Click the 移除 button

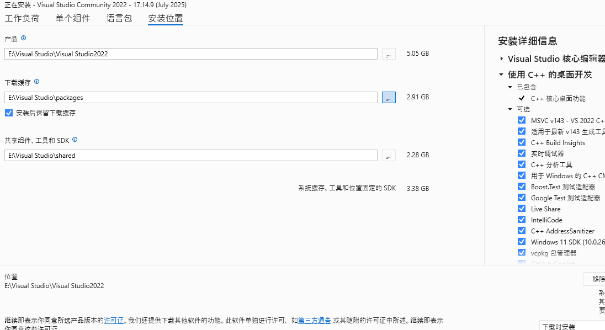point(594,279)
